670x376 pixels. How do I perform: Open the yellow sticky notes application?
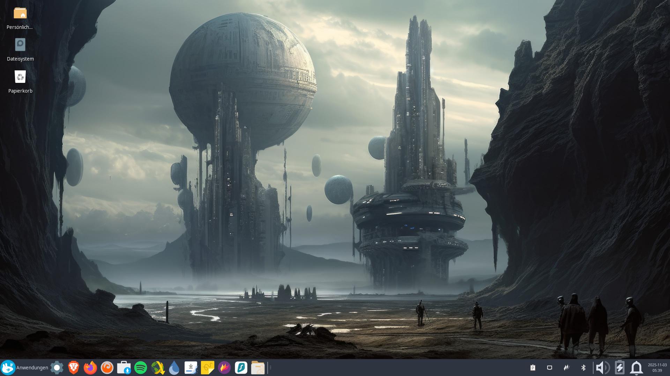(x=208, y=368)
